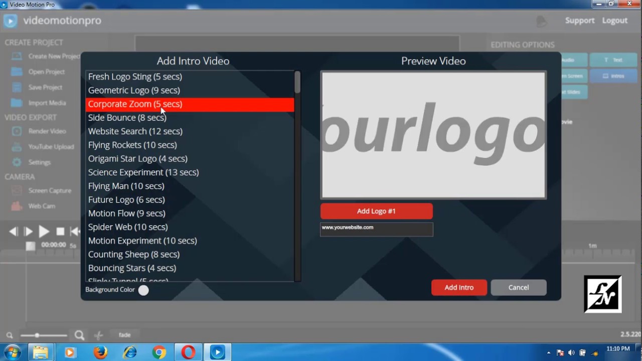Select Geometric Logo (9 secs)
Image resolution: width=642 pixels, height=361 pixels.
[x=190, y=90]
